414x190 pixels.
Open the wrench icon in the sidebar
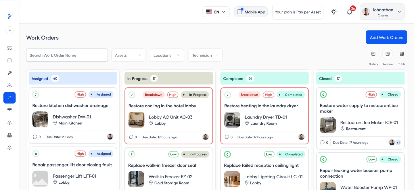click(x=9, y=73)
